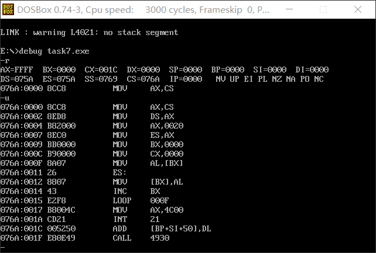Viewport: 376px width, 253px height.
Task: Click 'LOOP 000F' instruction
Action: pos(141,200)
